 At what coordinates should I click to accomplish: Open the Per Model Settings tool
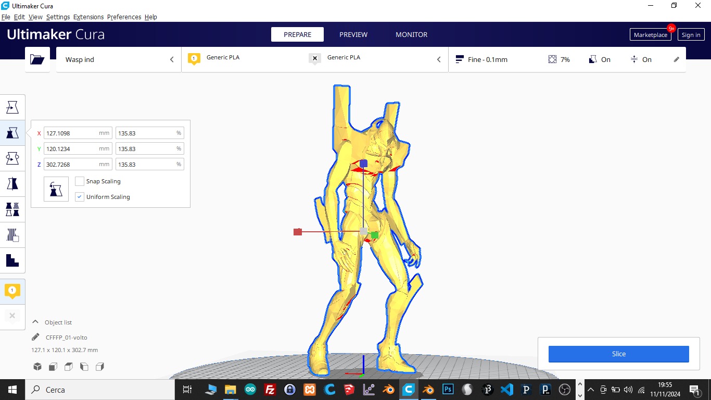tap(12, 209)
